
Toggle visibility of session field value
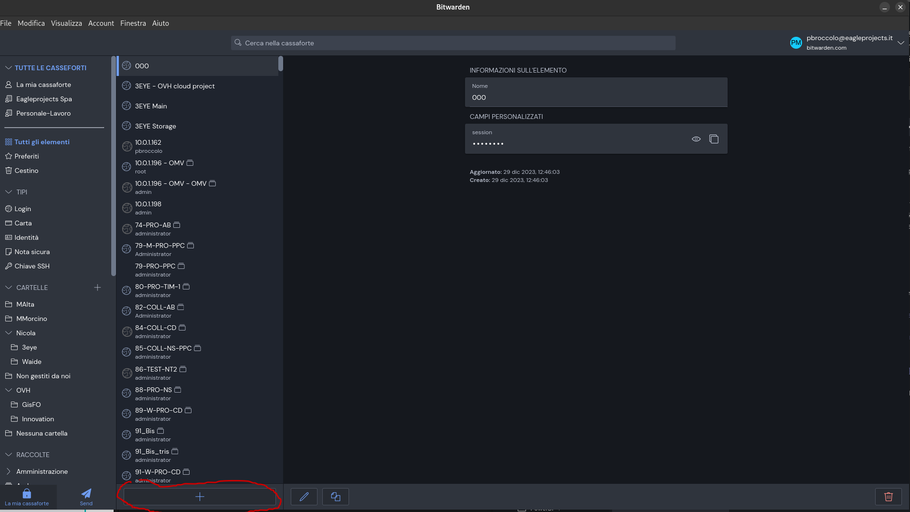coord(696,139)
